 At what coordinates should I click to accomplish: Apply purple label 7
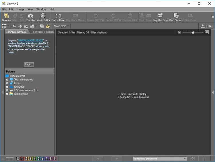(46, 159)
